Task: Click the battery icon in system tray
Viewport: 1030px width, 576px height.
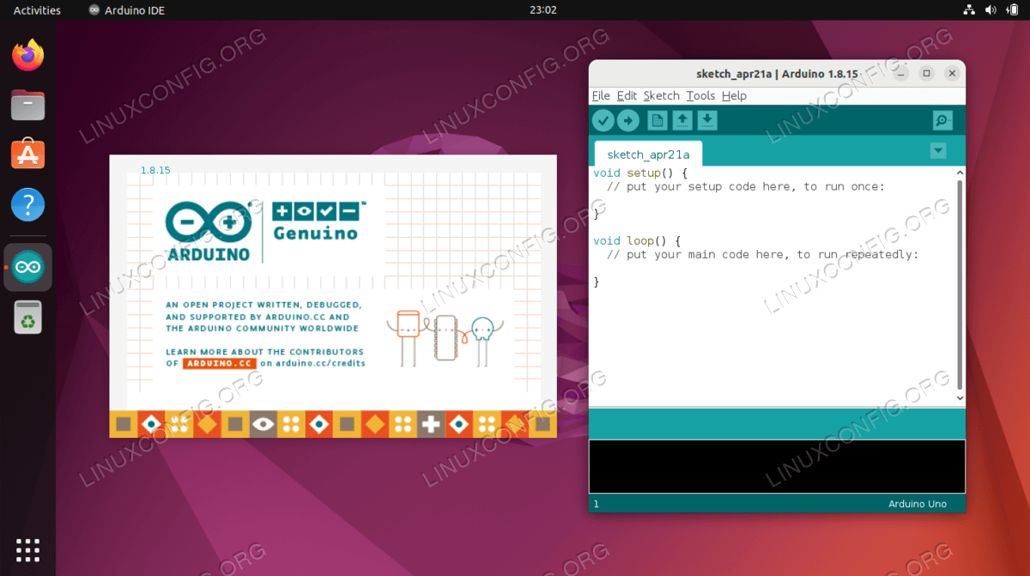Action: 1012,10
